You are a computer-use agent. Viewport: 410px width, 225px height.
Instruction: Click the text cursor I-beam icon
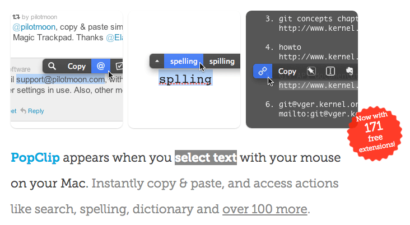(x=330, y=71)
